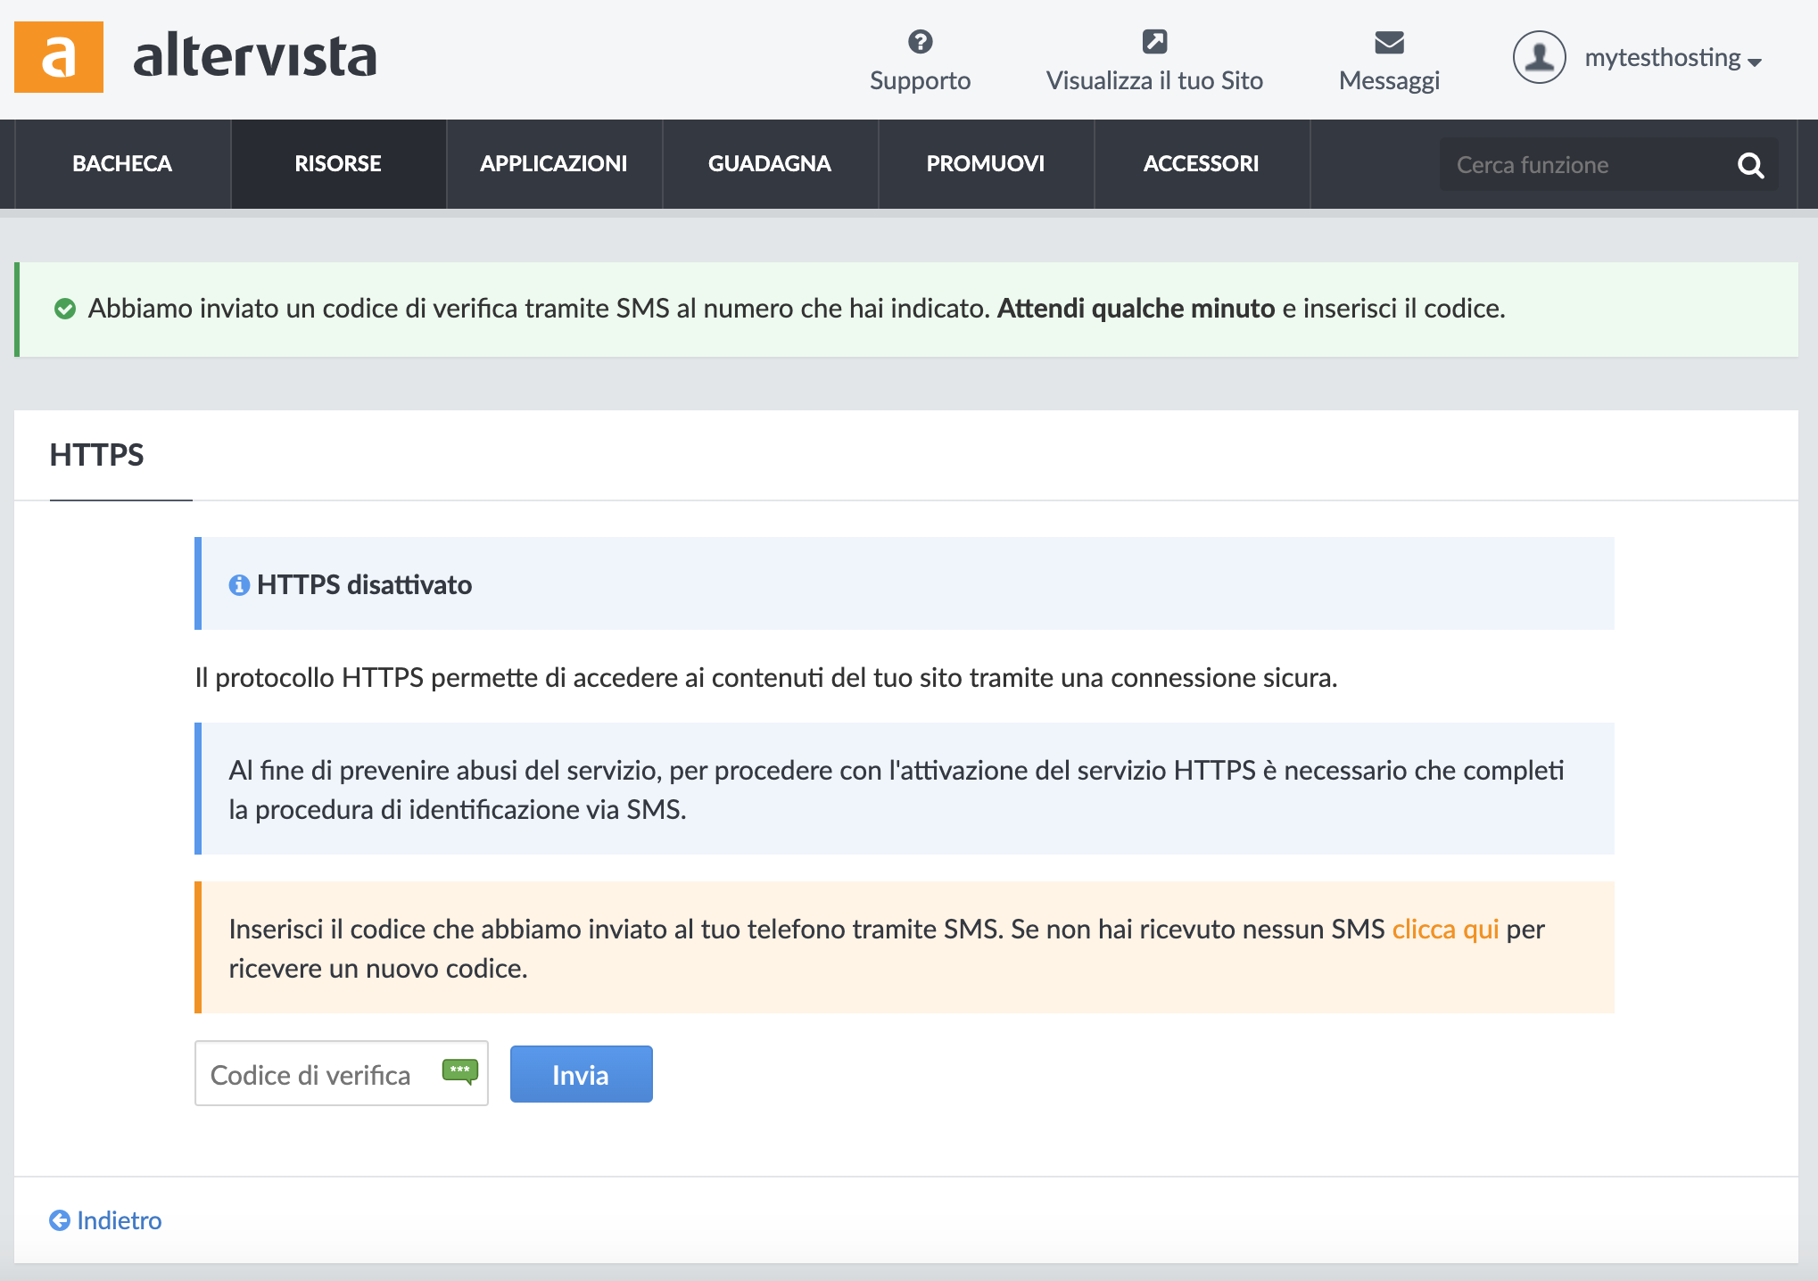Open the Messaggi envelope icon
Screen dimensions: 1818x1281
tap(1389, 42)
